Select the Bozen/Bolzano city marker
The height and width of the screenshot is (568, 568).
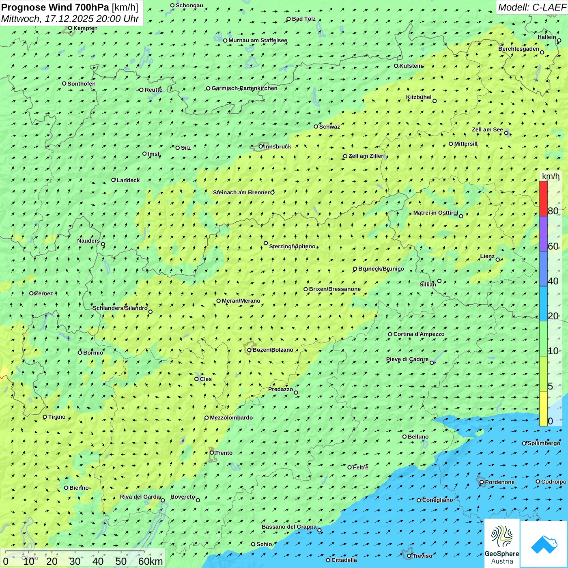249,350
